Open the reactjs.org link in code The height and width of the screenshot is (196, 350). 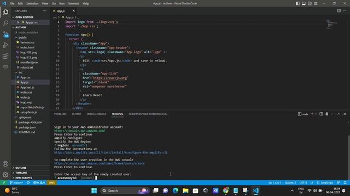tap(110, 78)
